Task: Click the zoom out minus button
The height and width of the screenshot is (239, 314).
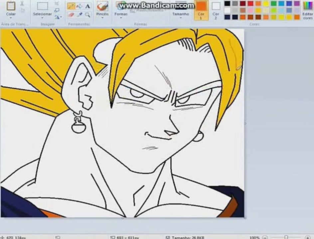Action: click(265, 237)
